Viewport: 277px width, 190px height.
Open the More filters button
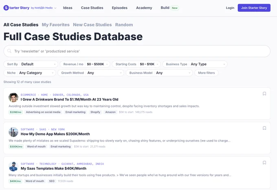[x=207, y=73]
